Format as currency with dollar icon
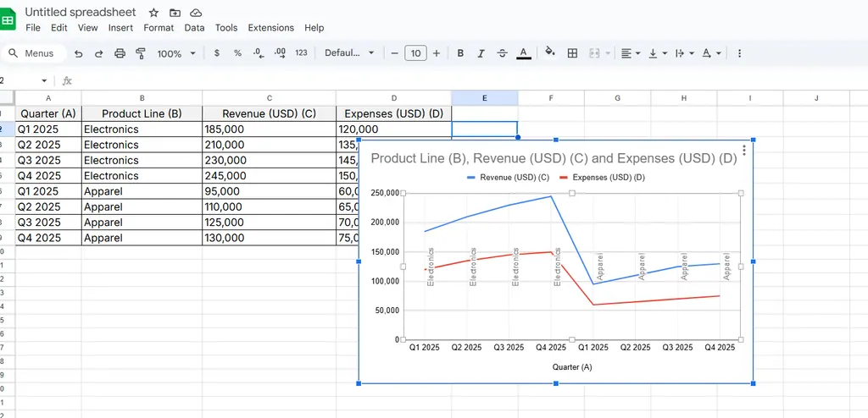Viewport: 868px width, 418px height. pos(217,53)
